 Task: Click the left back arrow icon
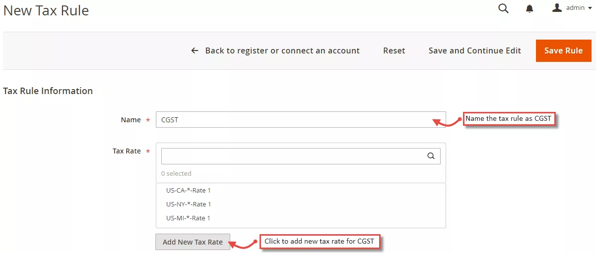coord(195,51)
